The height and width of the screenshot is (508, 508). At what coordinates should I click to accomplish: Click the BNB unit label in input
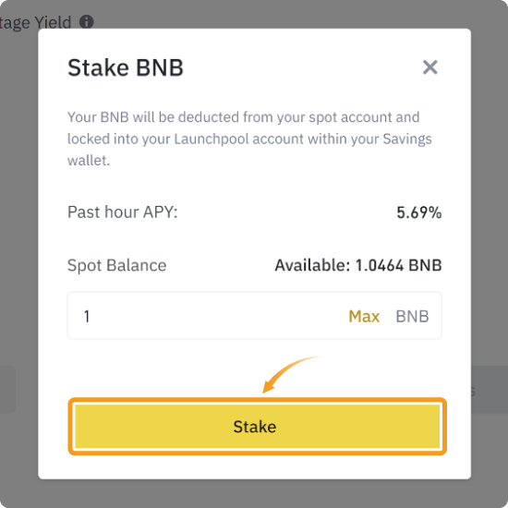tap(412, 316)
